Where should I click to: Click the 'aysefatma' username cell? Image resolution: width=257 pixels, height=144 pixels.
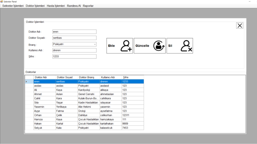pos(111,111)
